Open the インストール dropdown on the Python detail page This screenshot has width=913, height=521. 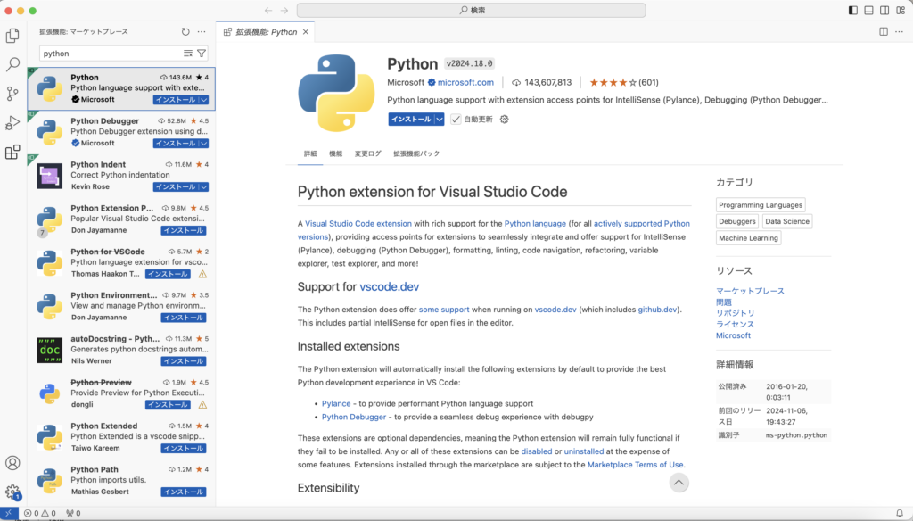point(438,118)
